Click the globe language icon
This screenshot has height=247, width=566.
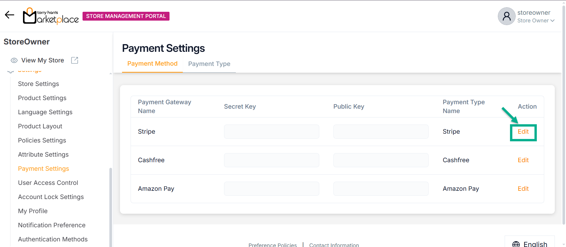coord(516,244)
